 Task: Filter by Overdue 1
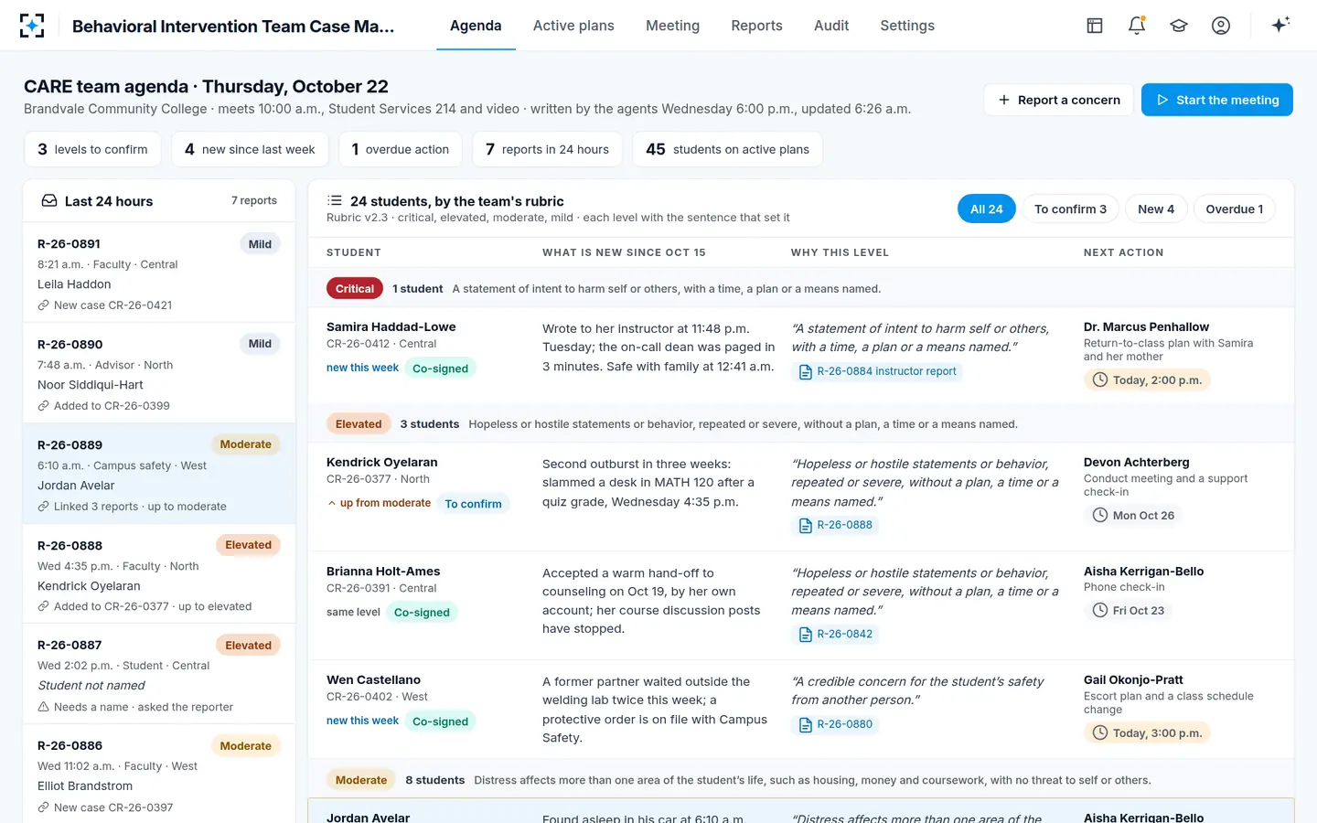pos(1234,209)
